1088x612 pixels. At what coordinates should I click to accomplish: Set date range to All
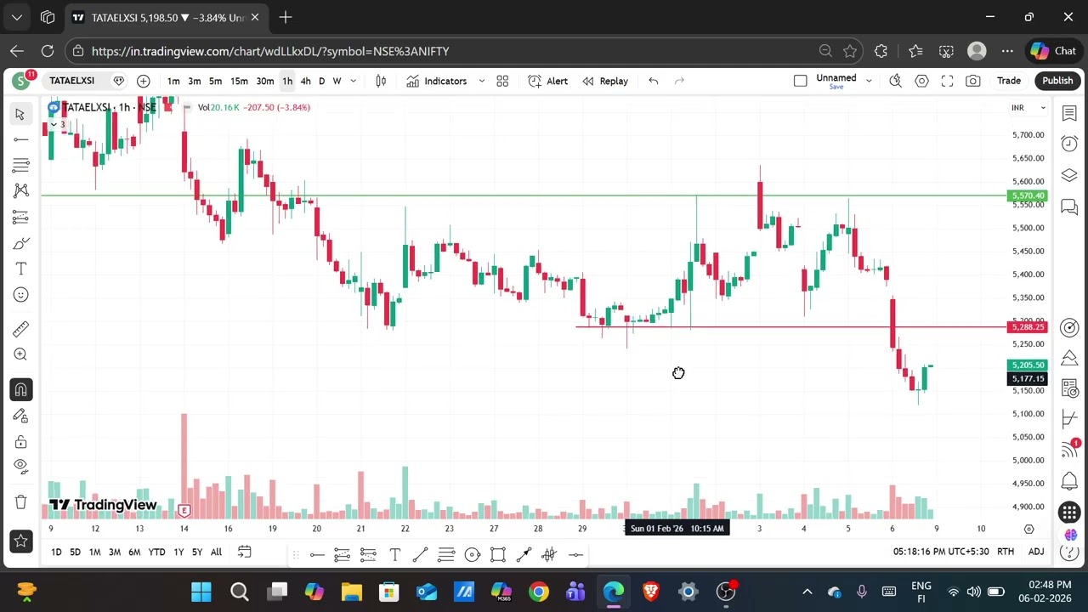pos(216,552)
